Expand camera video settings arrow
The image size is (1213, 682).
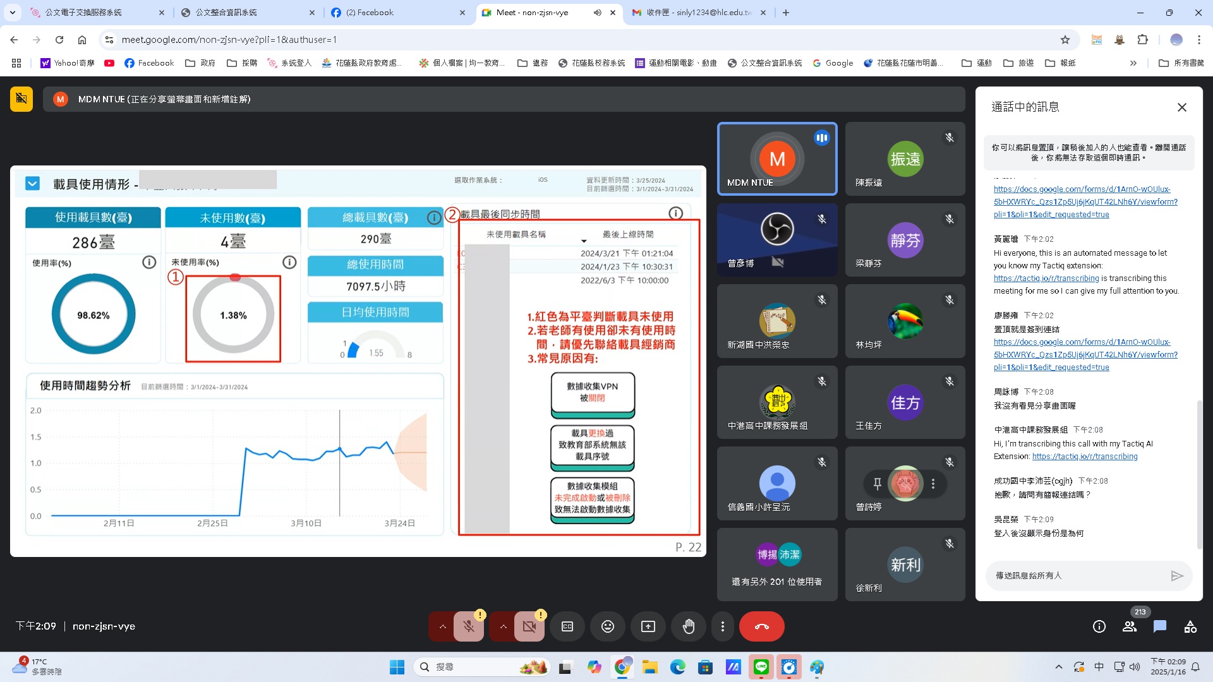(x=504, y=626)
